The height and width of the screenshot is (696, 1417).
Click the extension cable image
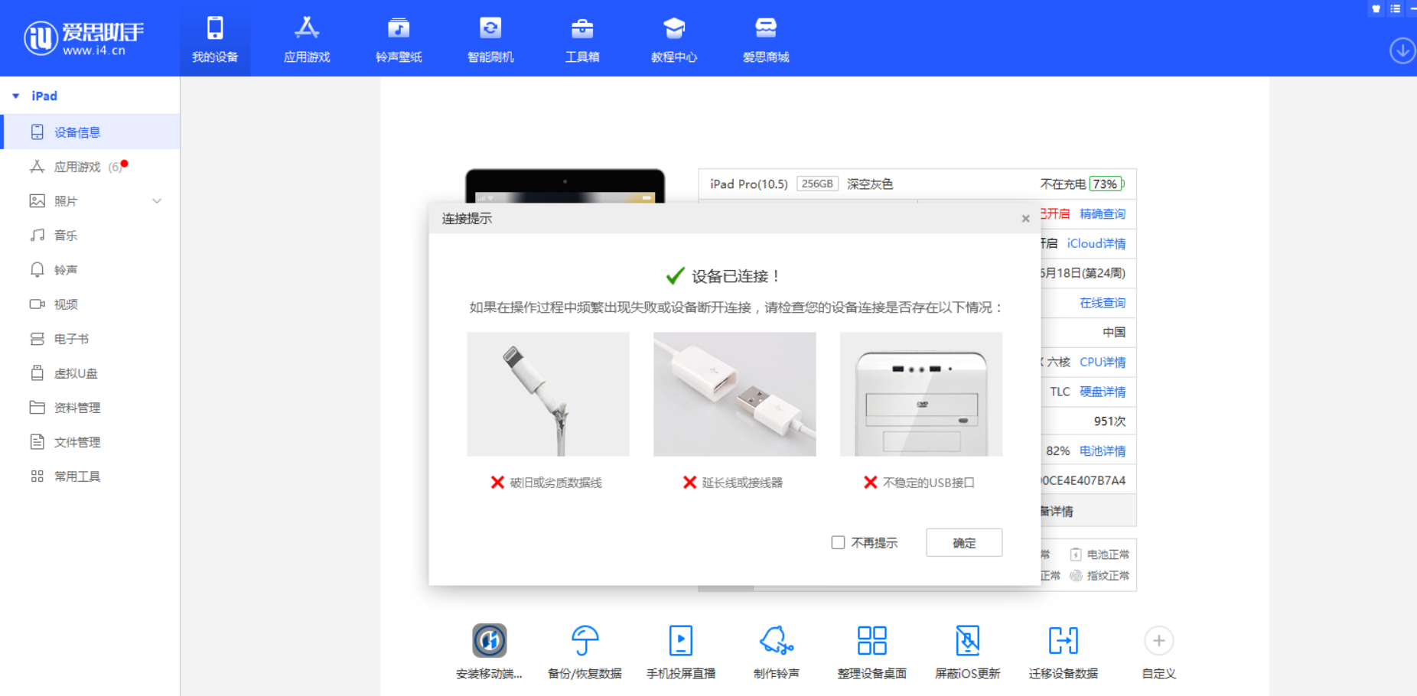735,394
